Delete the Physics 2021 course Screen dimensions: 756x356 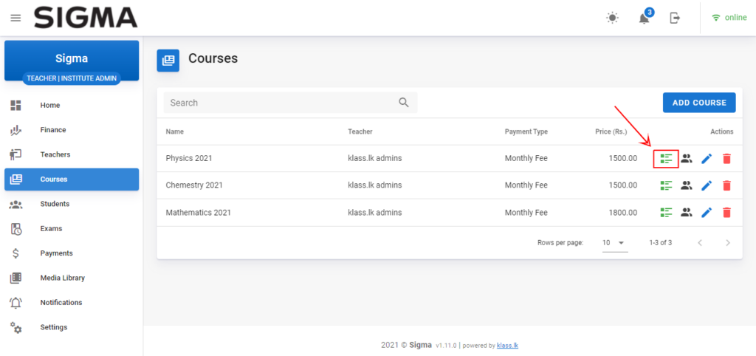coord(726,158)
